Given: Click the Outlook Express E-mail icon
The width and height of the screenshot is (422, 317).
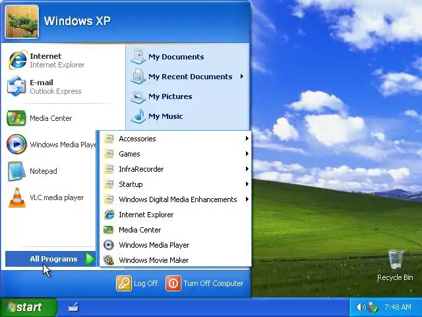Looking at the screenshot, I should [16, 87].
